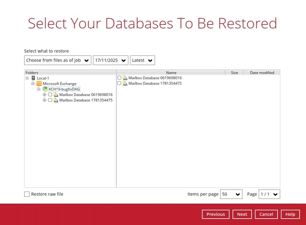Open the 17/11/2025 date dropdown
Image resolution: width=306 pixels, height=225 pixels.
pyautogui.click(x=110, y=60)
